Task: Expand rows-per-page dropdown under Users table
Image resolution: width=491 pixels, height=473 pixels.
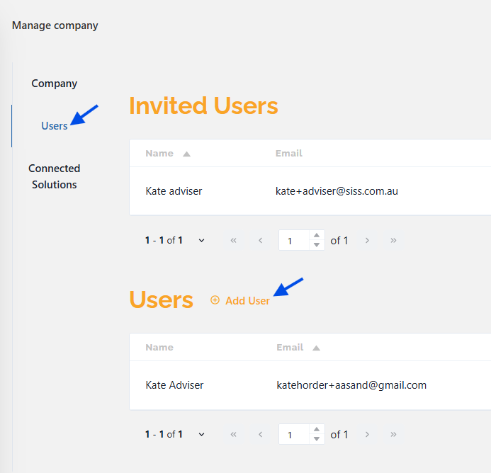Action: point(201,434)
